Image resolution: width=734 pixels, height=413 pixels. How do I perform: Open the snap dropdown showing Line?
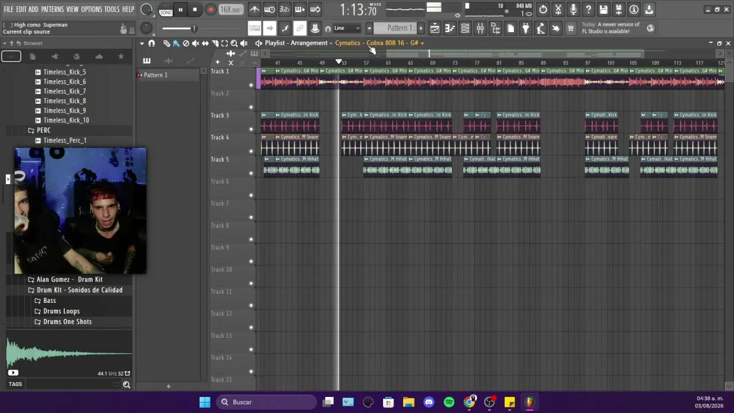[347, 28]
